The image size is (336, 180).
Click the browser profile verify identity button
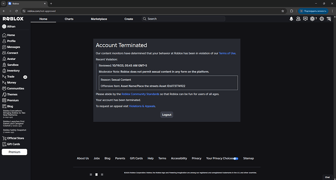pos(313,11)
